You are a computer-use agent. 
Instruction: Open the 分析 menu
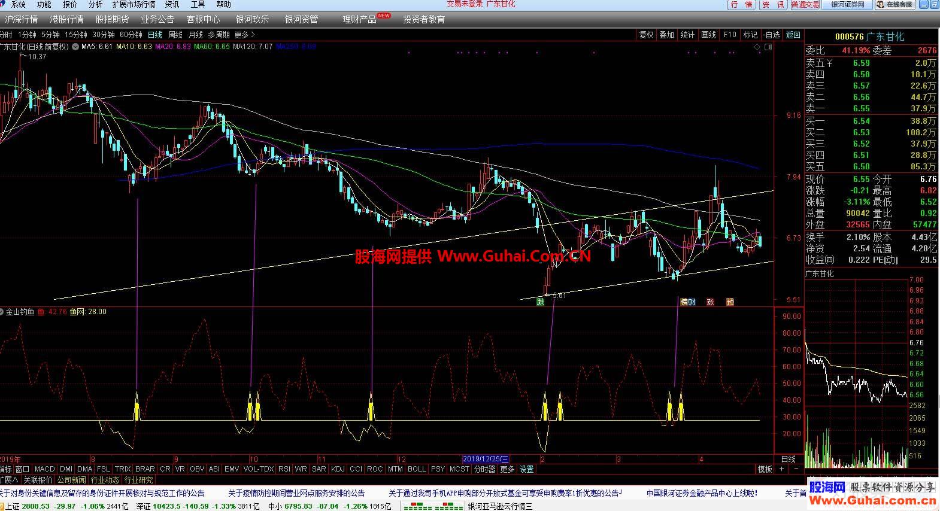[96, 4]
